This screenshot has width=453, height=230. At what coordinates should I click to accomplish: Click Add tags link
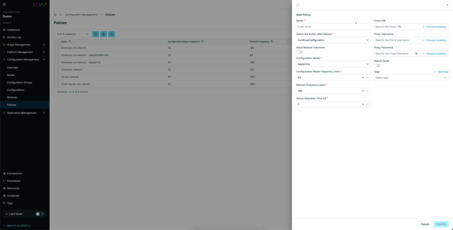click(x=441, y=72)
